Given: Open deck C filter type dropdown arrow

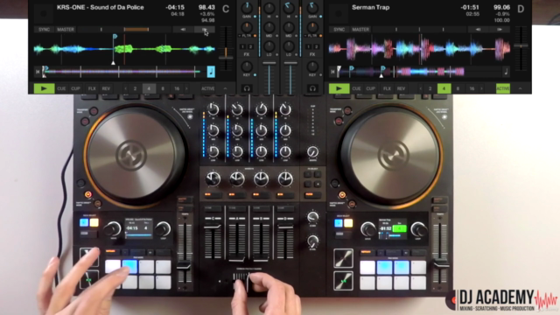Looking at the screenshot, I should [240, 36].
